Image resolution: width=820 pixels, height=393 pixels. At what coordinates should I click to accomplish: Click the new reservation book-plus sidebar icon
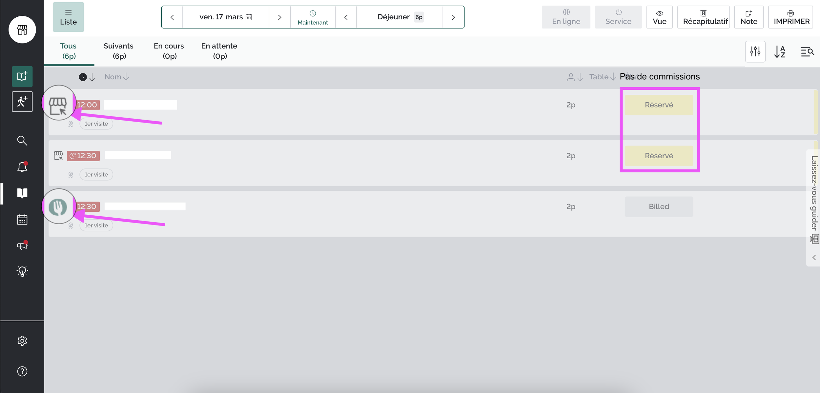(x=22, y=76)
